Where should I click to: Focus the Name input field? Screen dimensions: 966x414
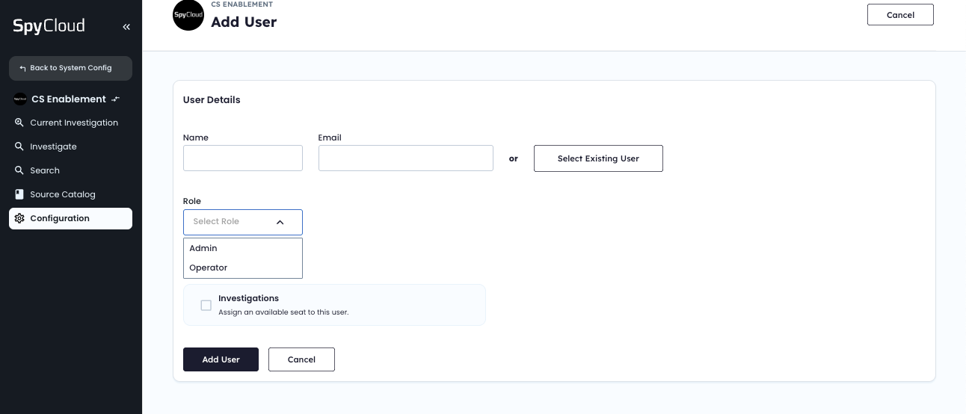click(243, 158)
